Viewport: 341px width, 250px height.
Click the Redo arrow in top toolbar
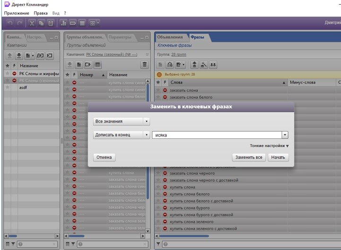(19, 23)
